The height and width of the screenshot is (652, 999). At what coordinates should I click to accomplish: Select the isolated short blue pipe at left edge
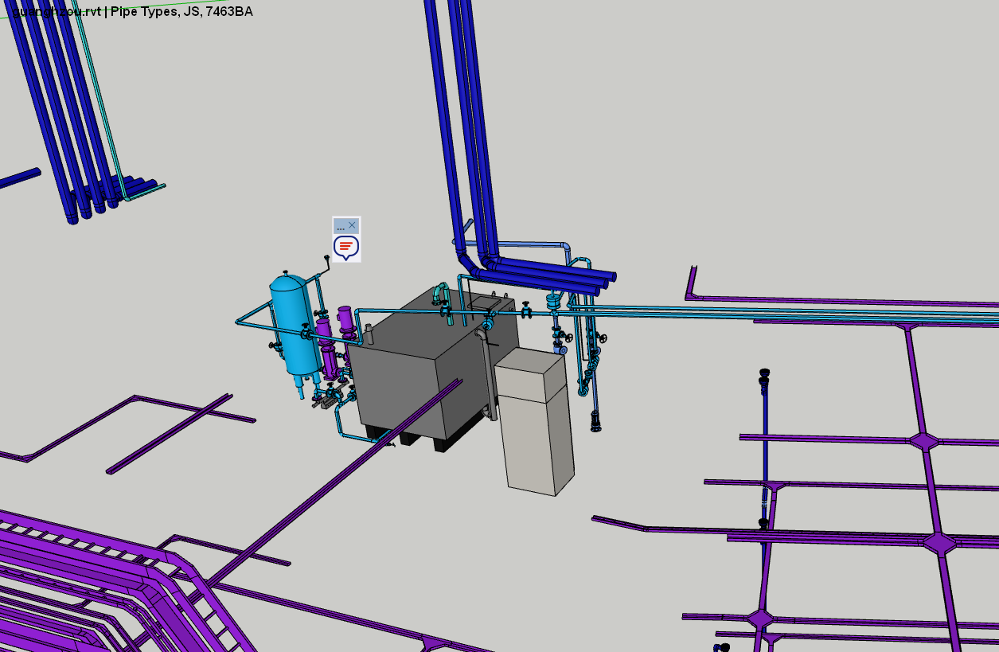click(20, 178)
